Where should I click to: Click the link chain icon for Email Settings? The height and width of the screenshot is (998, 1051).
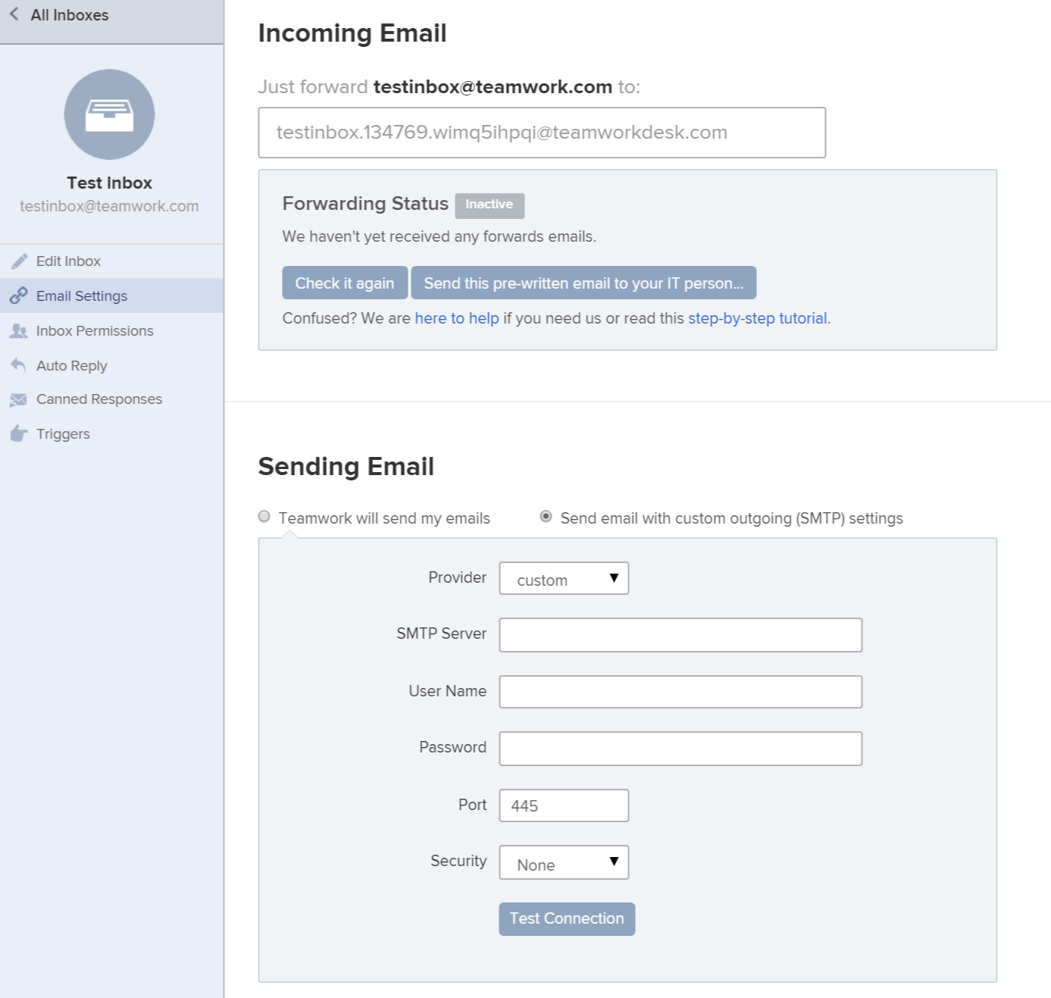click(x=19, y=296)
